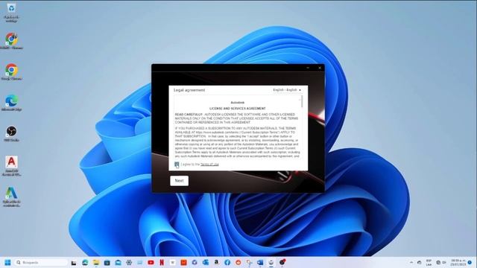
Task: Click the taskbar search box
Action: click(x=41, y=262)
